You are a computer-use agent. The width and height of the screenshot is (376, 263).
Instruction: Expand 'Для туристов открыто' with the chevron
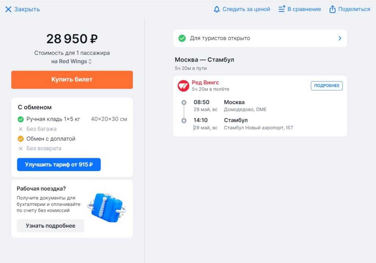[x=340, y=38]
